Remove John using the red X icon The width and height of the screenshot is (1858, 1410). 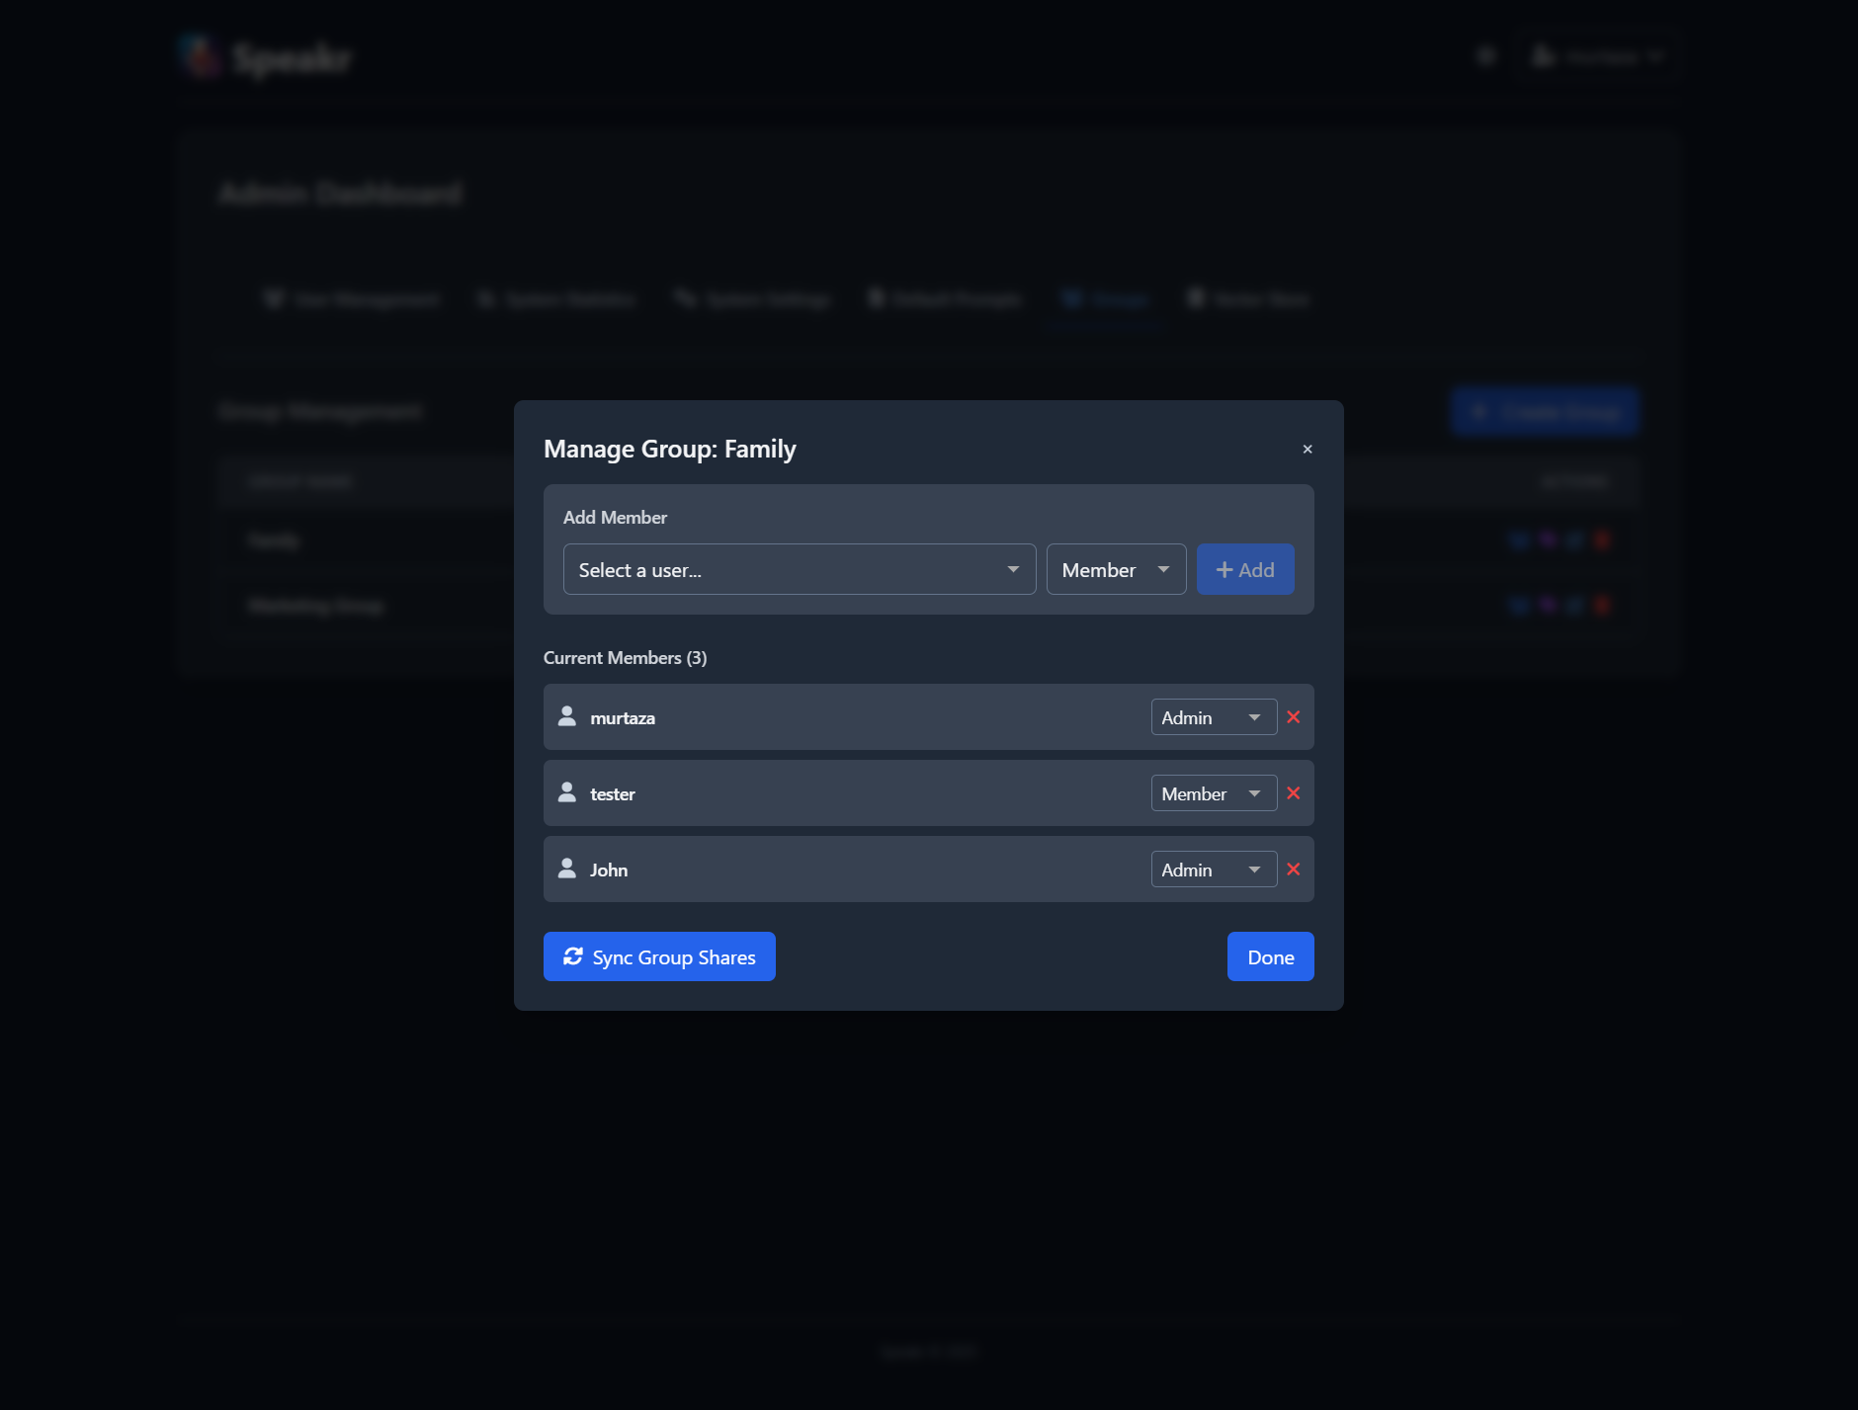(x=1295, y=869)
